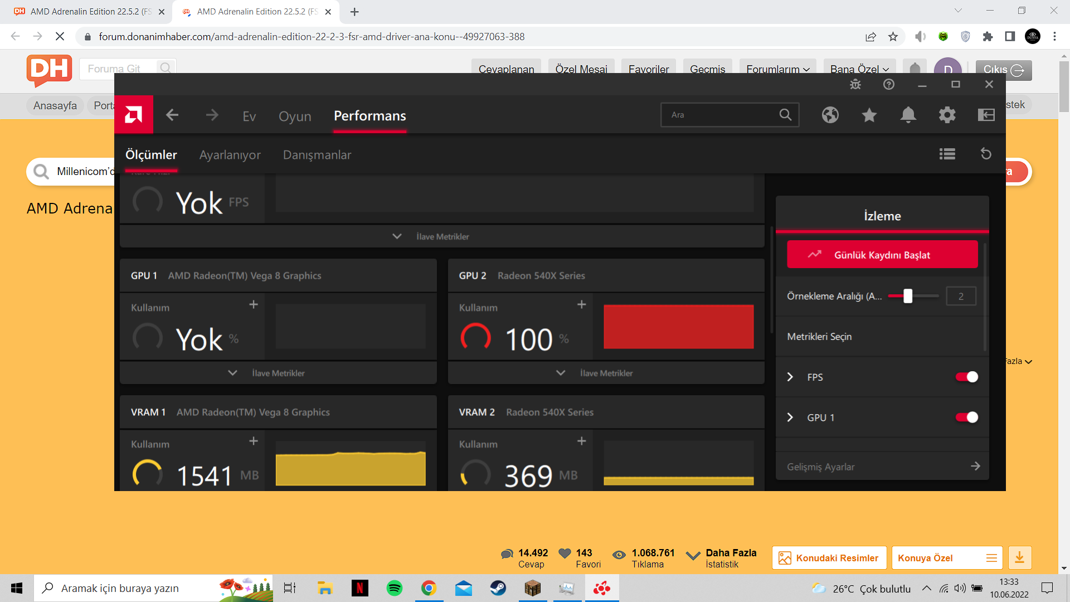
Task: Open the bug report tool icon
Action: (x=855, y=84)
